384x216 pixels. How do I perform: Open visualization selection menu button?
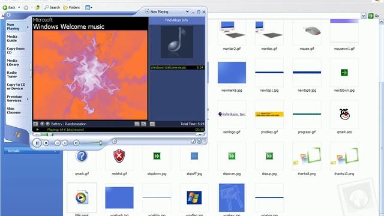pyautogui.click(x=35, y=124)
